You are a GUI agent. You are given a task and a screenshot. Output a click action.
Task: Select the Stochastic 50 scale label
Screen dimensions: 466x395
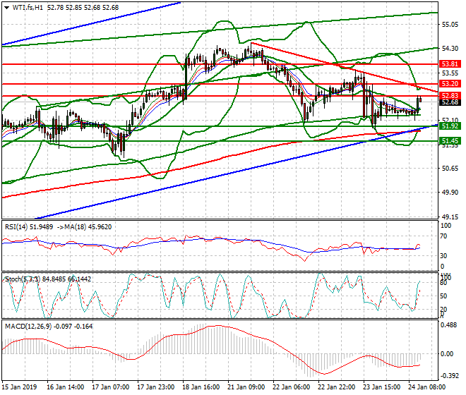443,296
